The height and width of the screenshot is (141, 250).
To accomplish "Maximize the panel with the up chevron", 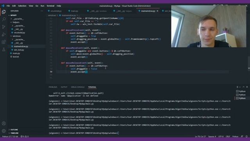I will (243, 87).
